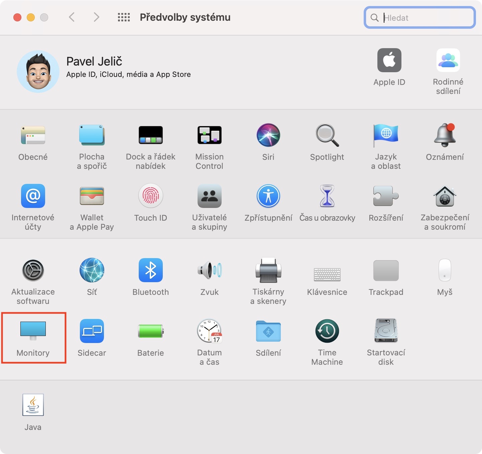Viewport: 482px width, 454px height.
Task: Click the Pavel Jelič account name
Action: (x=94, y=62)
